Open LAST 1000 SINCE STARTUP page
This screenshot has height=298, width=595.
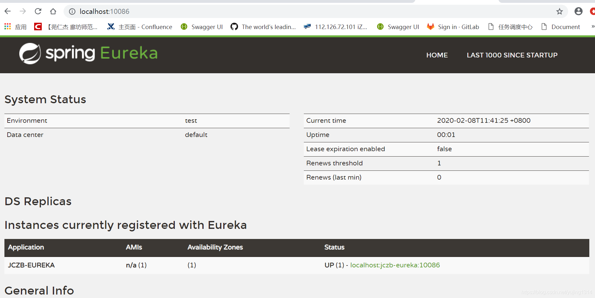[x=512, y=55]
